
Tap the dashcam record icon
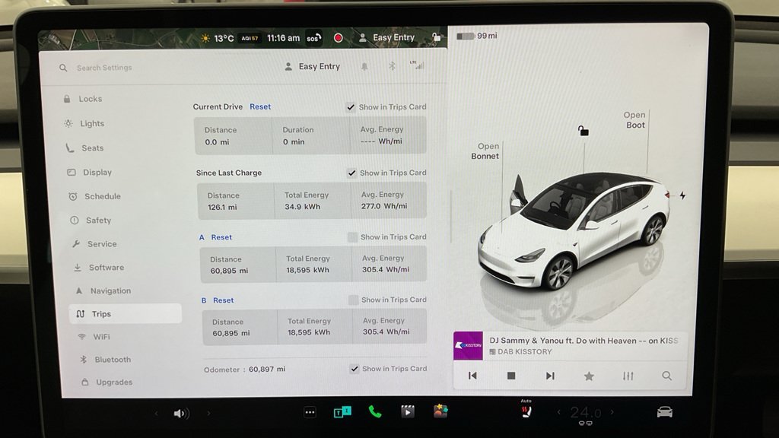point(338,37)
